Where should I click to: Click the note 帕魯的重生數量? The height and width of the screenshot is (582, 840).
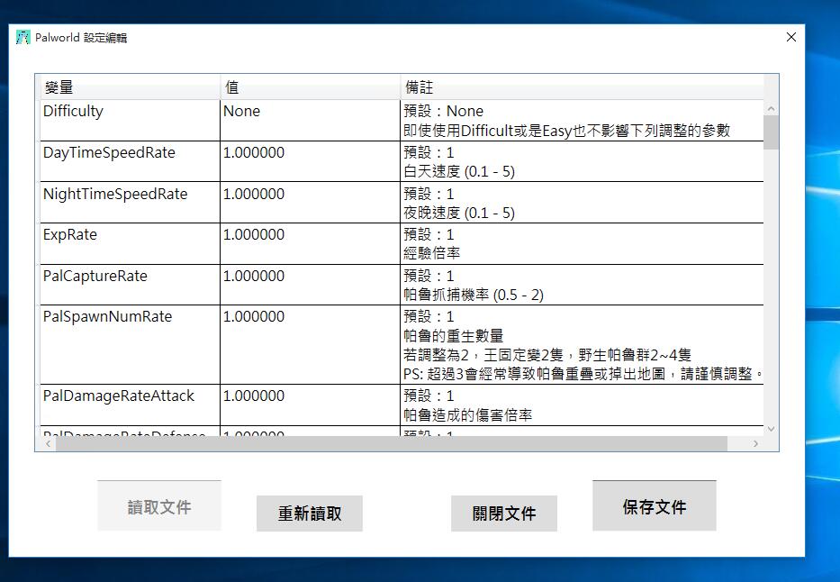[x=453, y=336]
